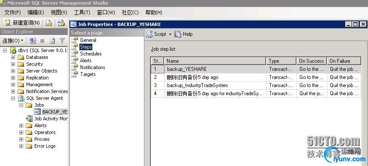This screenshot has width=368, height=166.
Task: Expand the Databases folder
Action: pos(13,57)
